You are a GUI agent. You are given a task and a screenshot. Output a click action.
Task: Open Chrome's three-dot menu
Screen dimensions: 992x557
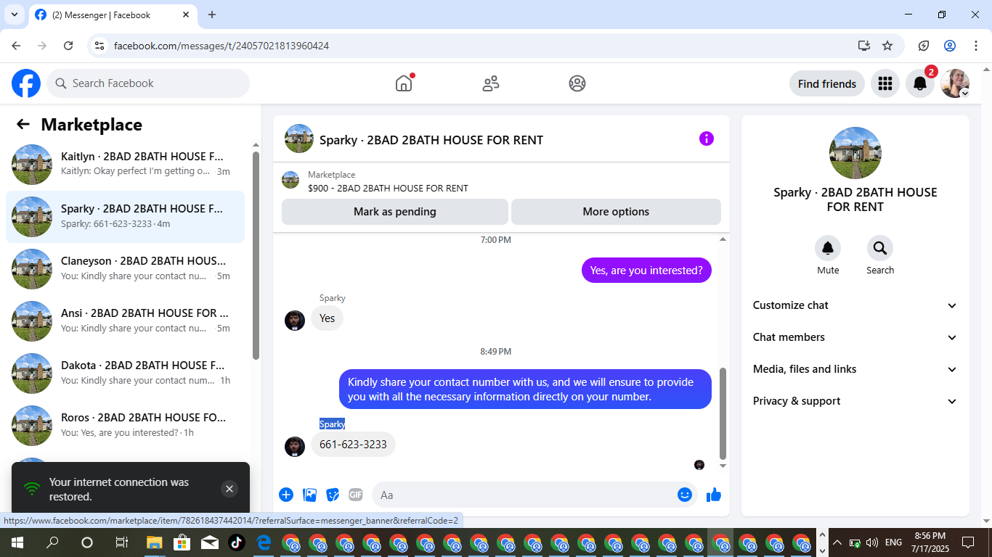976,46
